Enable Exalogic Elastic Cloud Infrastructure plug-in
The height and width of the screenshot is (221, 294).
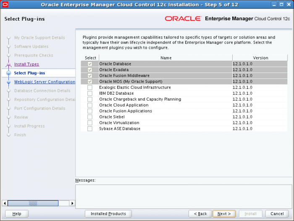tap(90, 88)
